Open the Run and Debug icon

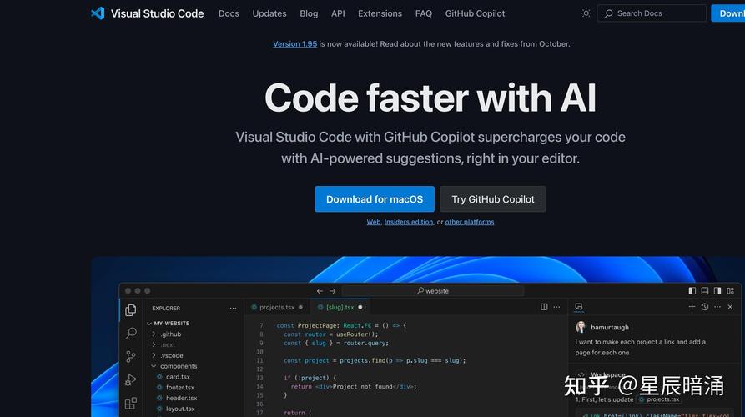click(131, 380)
